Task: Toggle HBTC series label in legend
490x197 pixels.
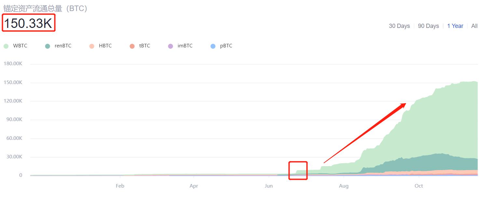Action: 105,46
